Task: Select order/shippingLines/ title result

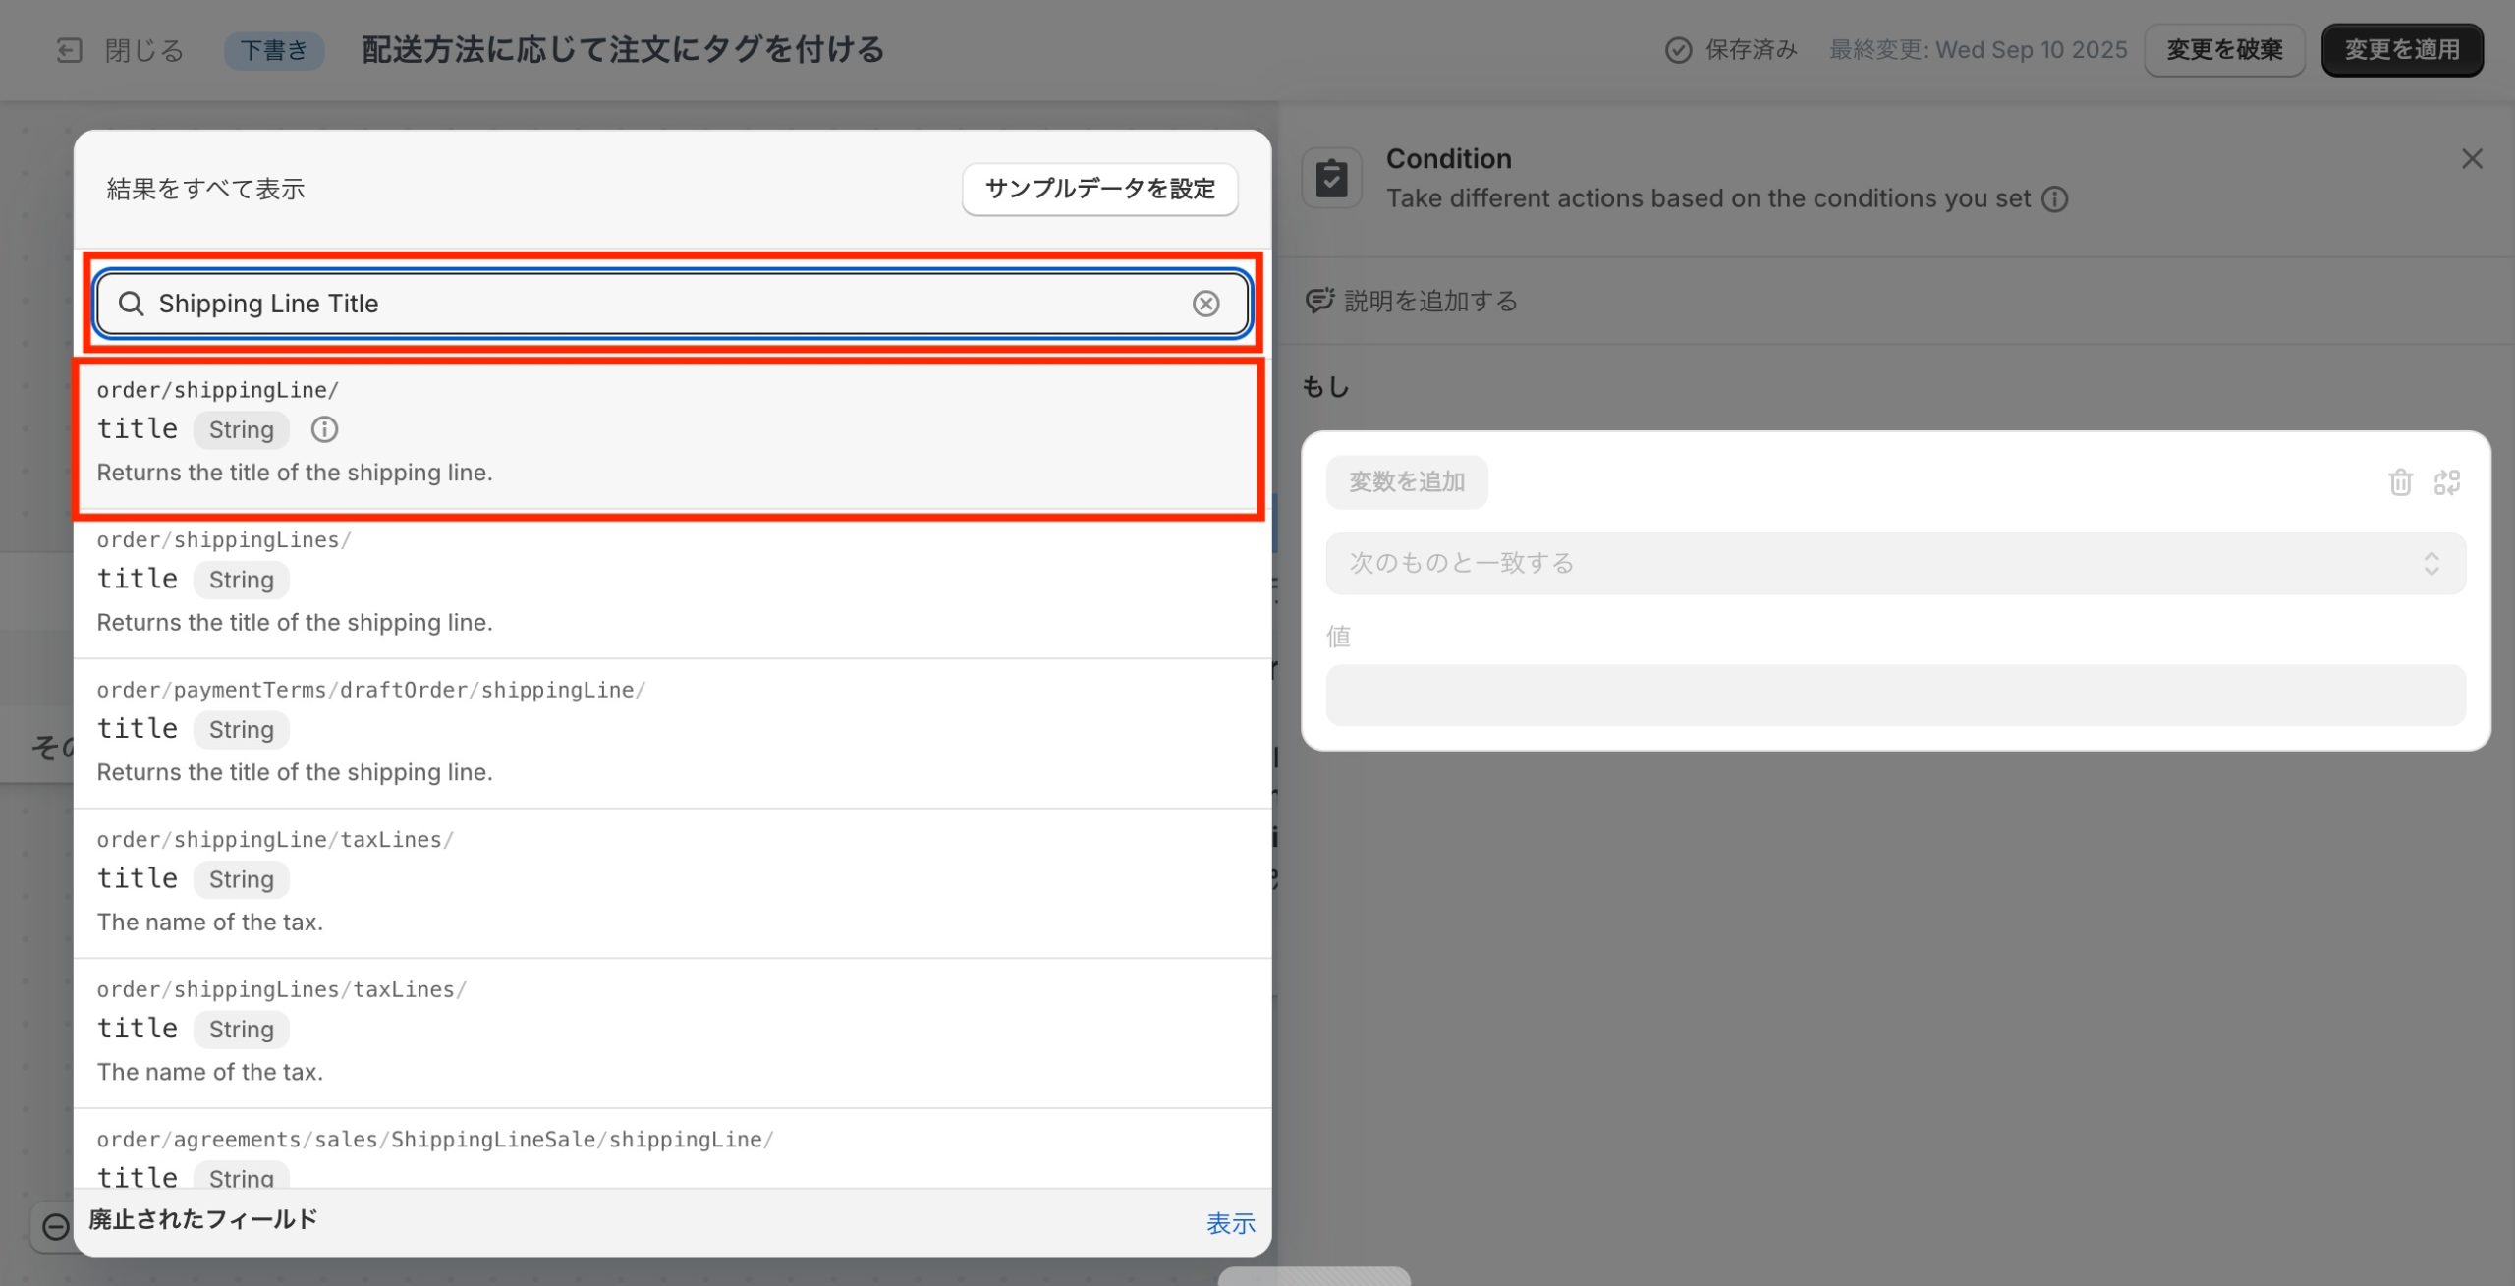Action: coord(668,582)
